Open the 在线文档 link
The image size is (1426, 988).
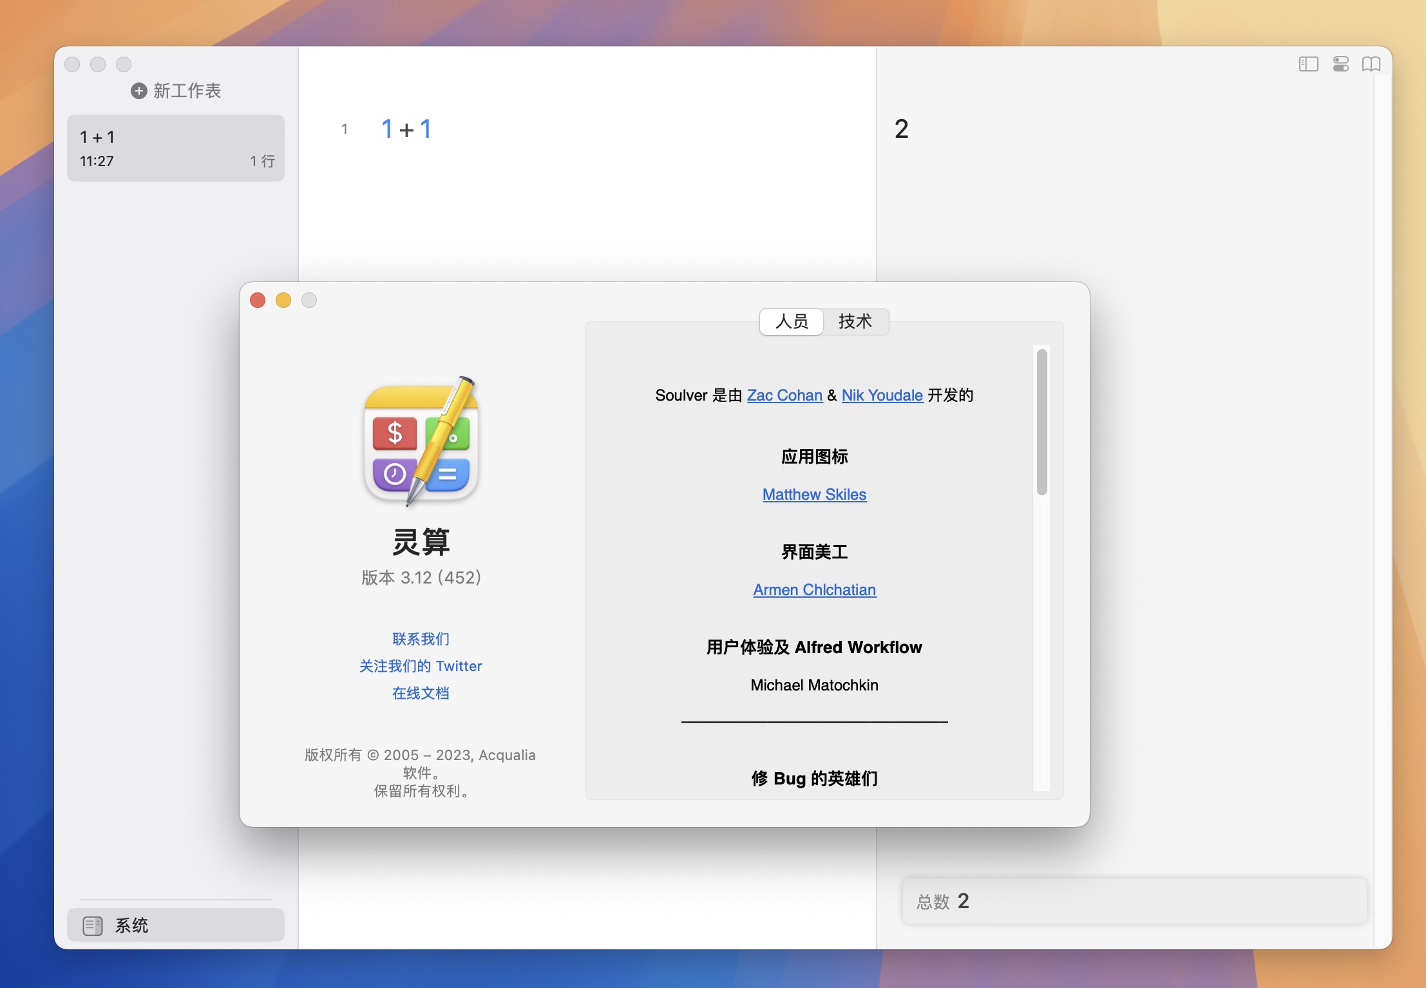(421, 693)
